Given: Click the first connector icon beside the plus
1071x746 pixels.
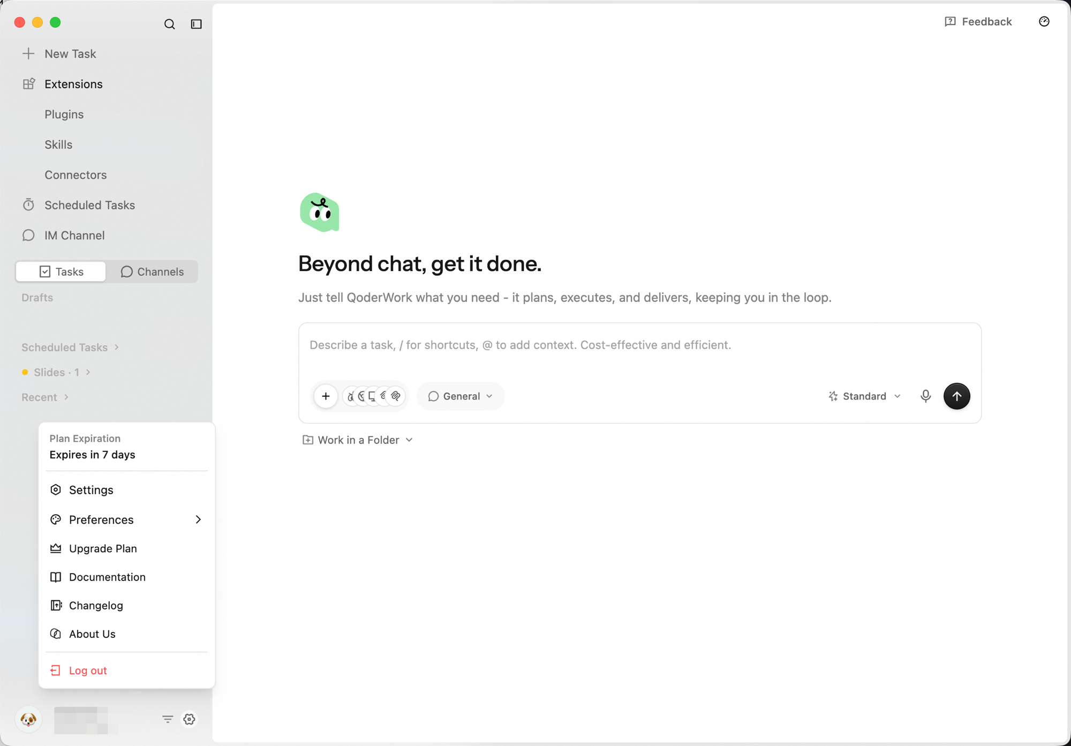Looking at the screenshot, I should click(x=350, y=396).
